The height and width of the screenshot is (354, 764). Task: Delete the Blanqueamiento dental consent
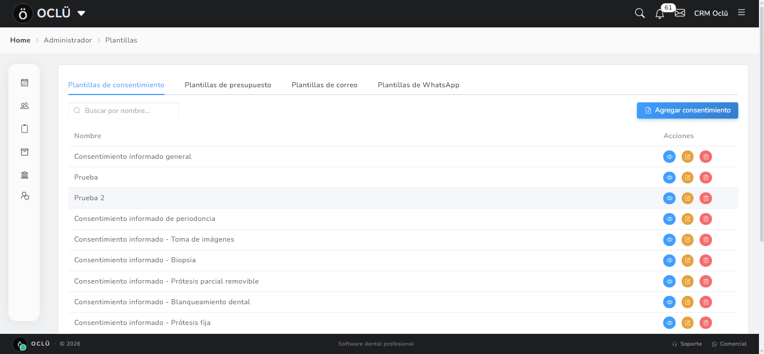click(x=706, y=302)
